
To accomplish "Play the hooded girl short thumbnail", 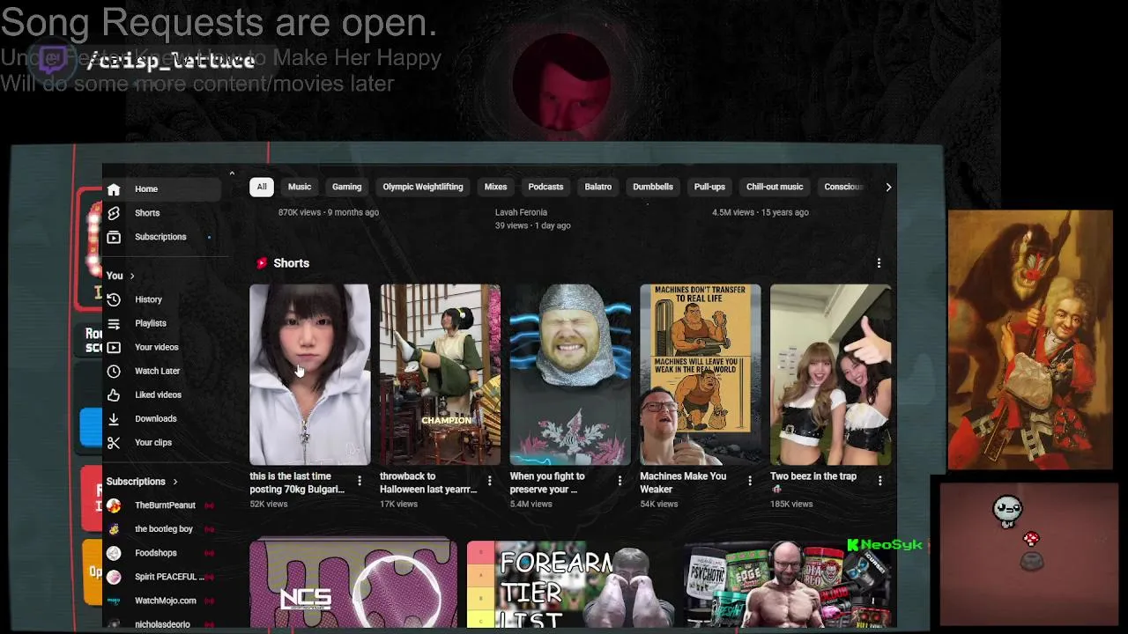I will 309,374.
